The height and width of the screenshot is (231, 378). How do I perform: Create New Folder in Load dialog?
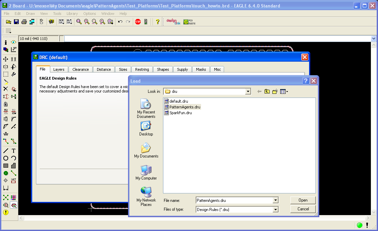tap(275, 91)
